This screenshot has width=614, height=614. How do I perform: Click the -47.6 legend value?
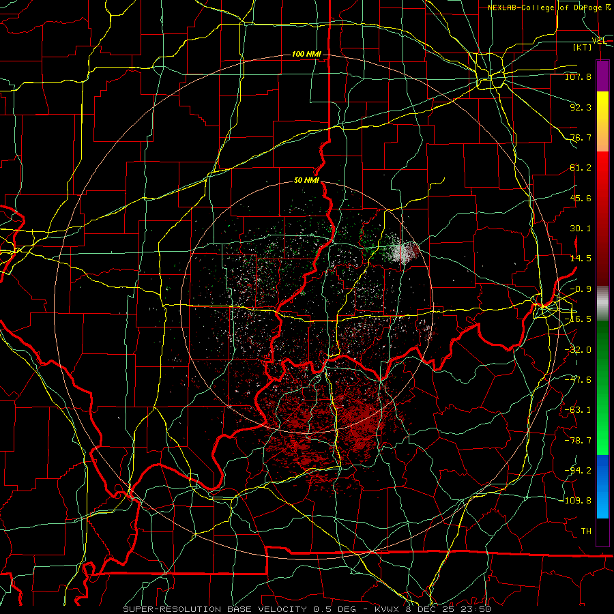tap(578, 380)
